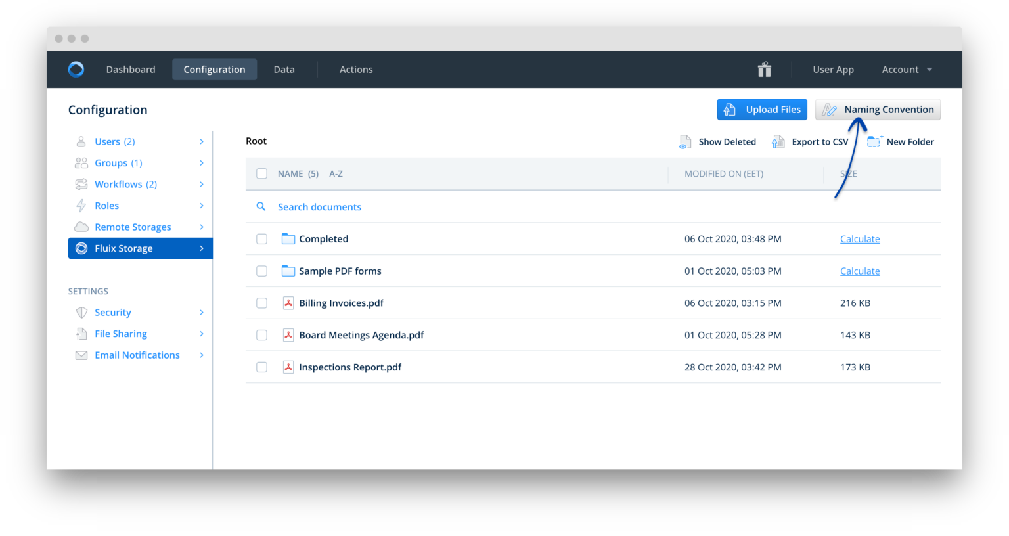Click Calculate for Sample PDF forms
This screenshot has width=1009, height=536.
pyautogui.click(x=860, y=271)
